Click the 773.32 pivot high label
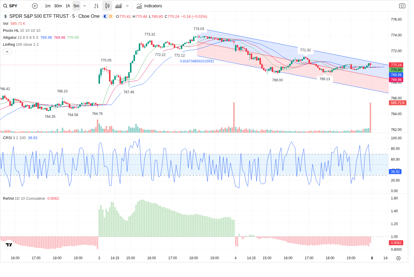The width and height of the screenshot is (414, 277). point(150,34)
